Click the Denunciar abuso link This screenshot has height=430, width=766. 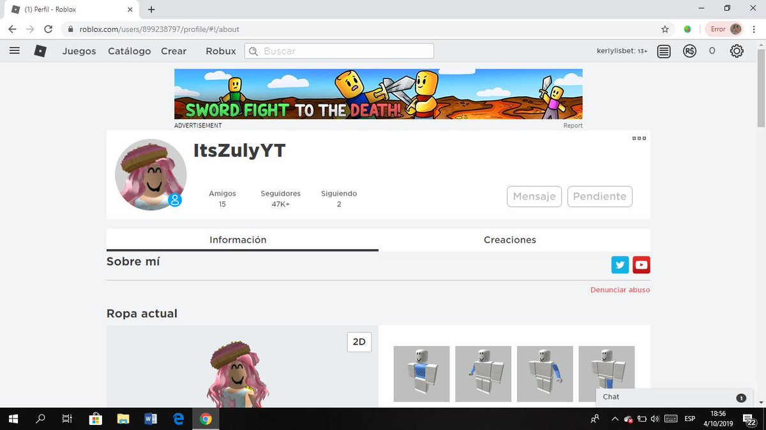click(x=620, y=290)
